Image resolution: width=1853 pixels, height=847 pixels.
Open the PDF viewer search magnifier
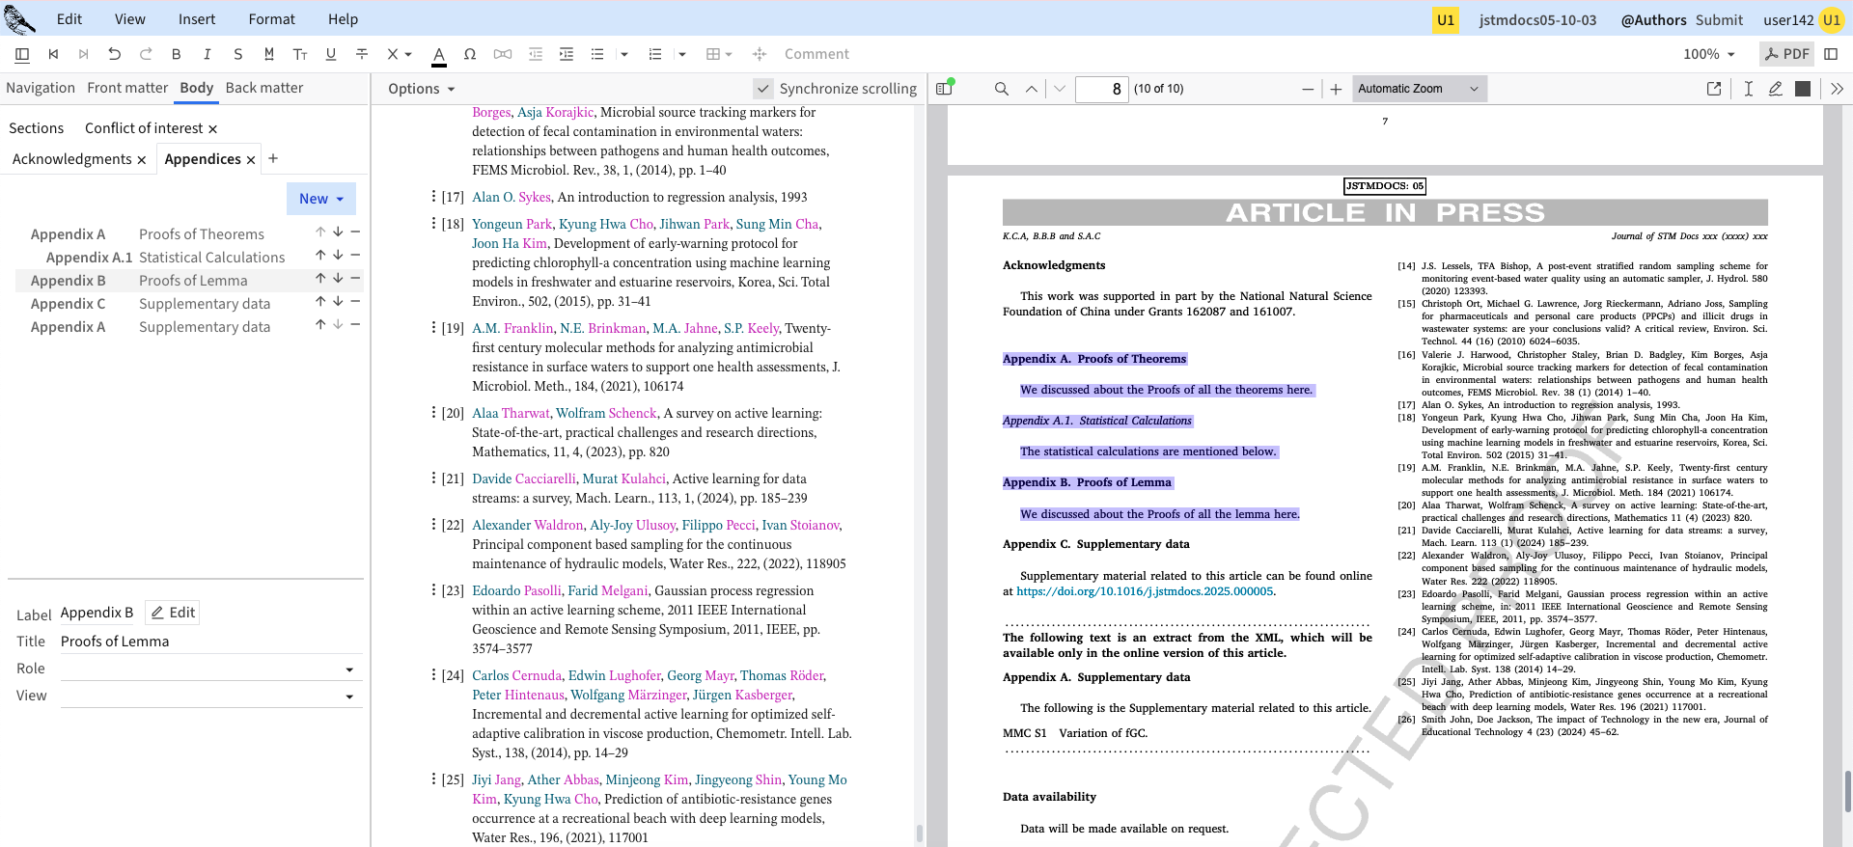pyautogui.click(x=1002, y=89)
